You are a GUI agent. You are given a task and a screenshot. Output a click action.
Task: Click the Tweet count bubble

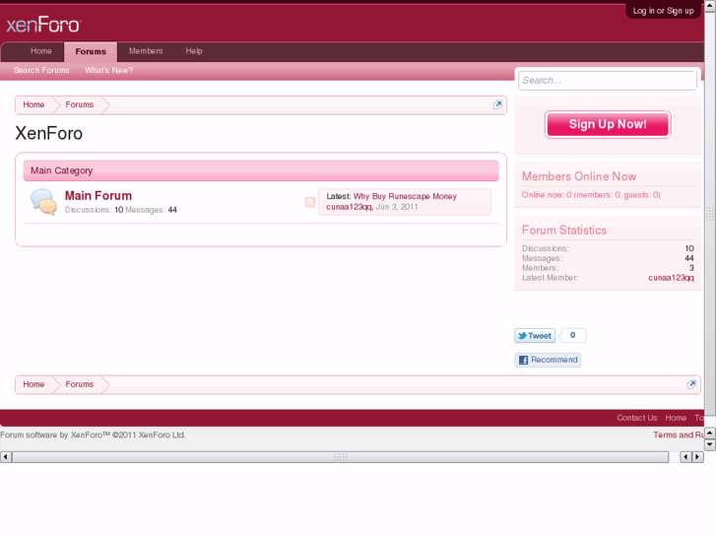pos(572,335)
